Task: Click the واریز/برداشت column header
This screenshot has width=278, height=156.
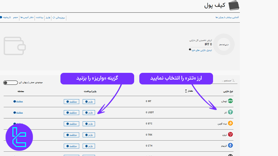Action: (90, 91)
